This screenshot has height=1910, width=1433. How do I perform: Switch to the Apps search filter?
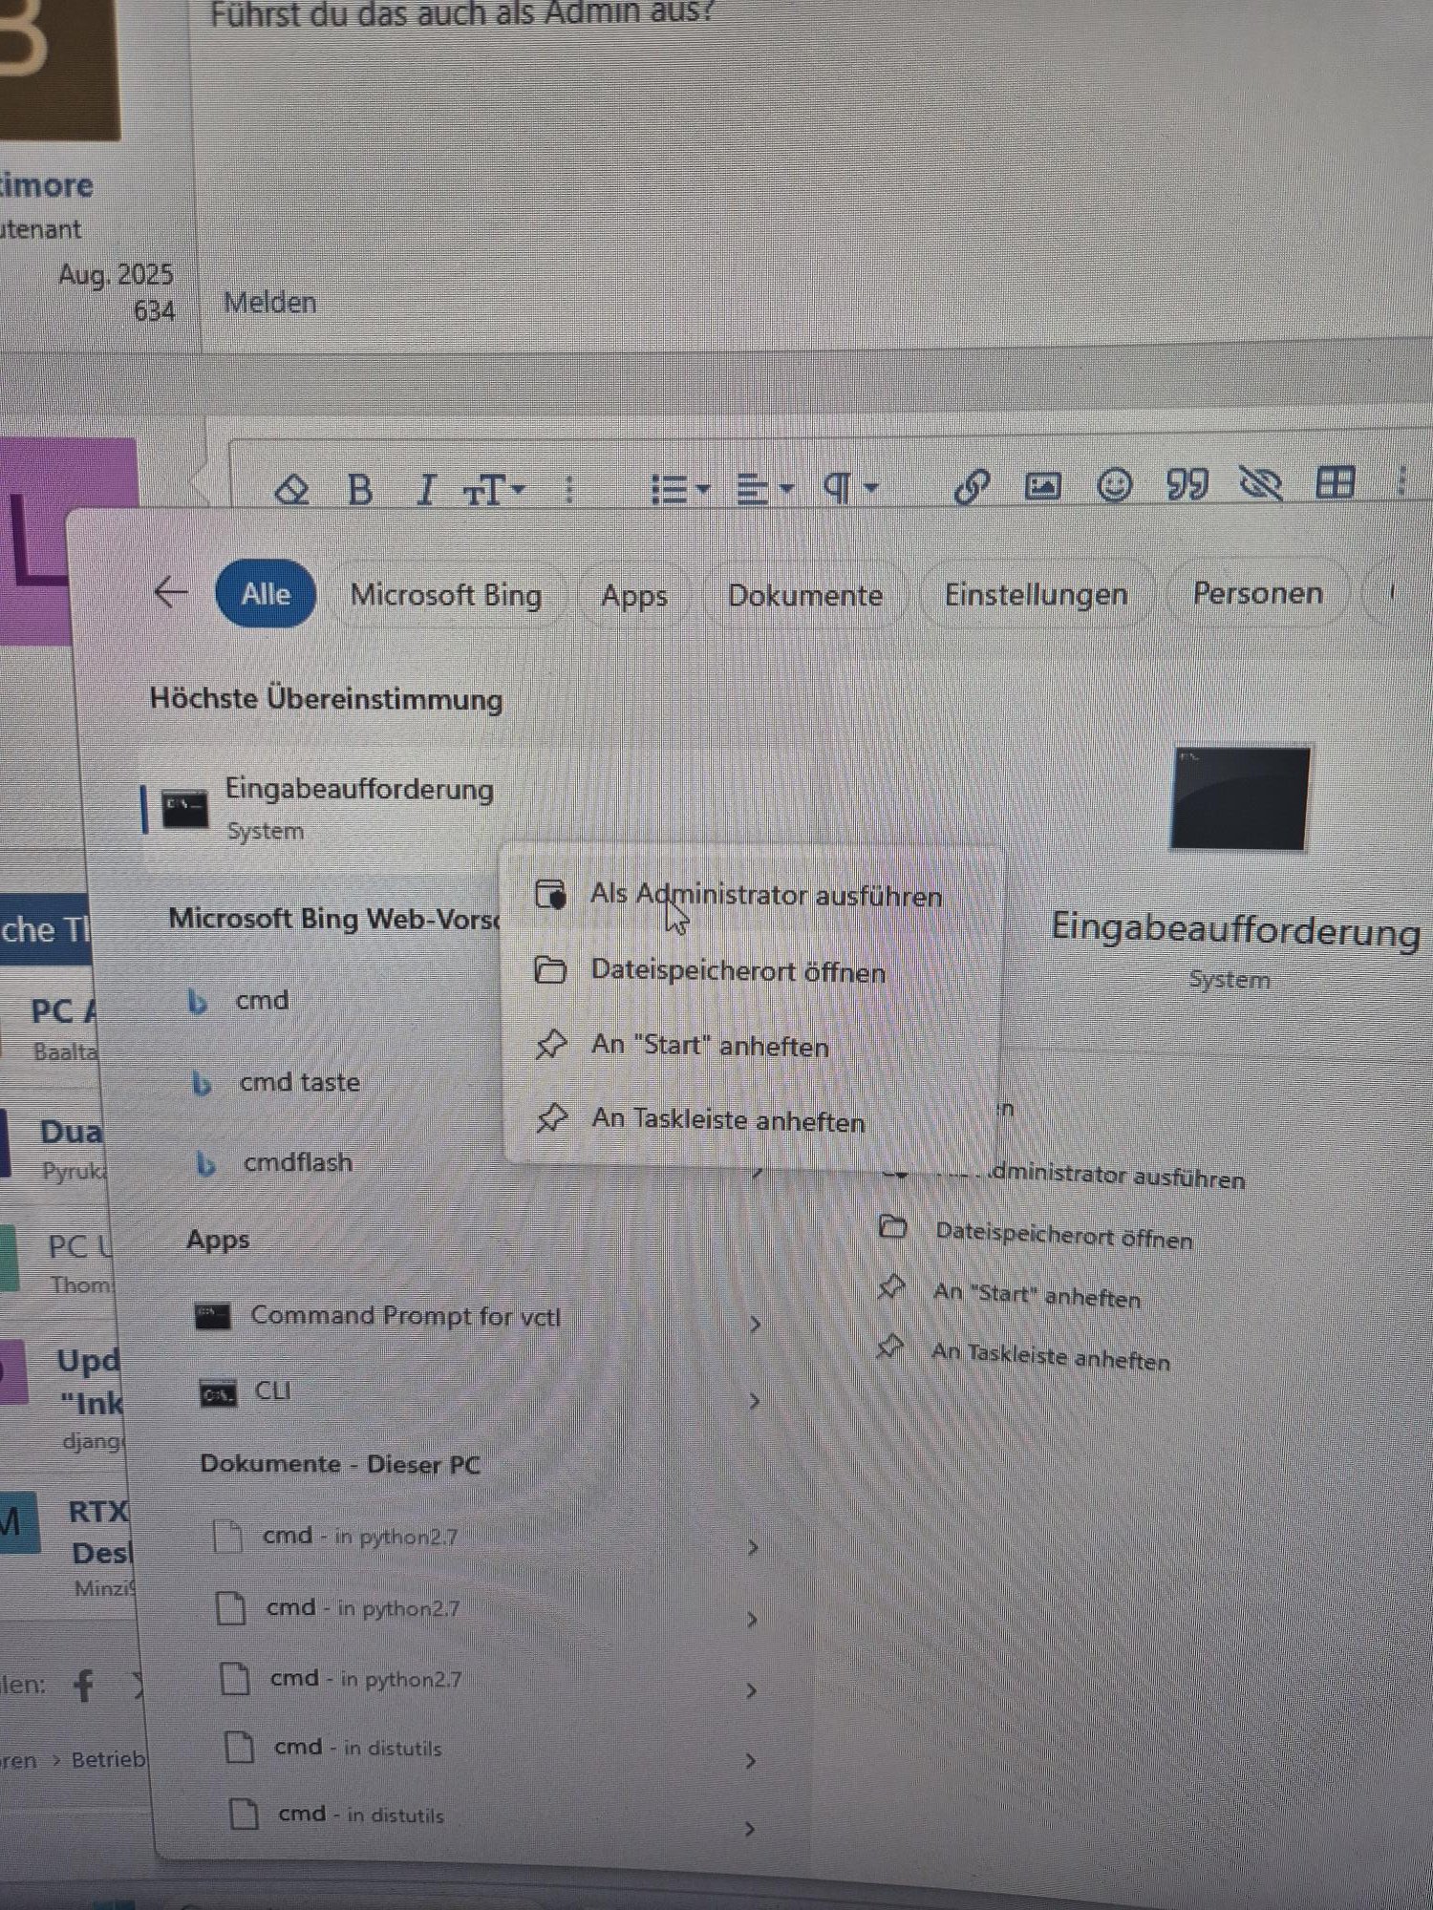(x=634, y=596)
